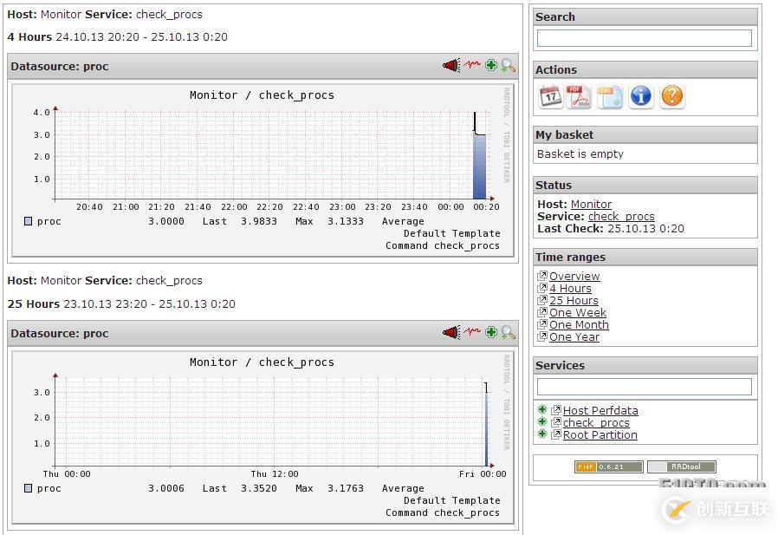Click the blue info icon in Actions
Image resolution: width=778 pixels, height=535 pixels.
click(x=640, y=96)
